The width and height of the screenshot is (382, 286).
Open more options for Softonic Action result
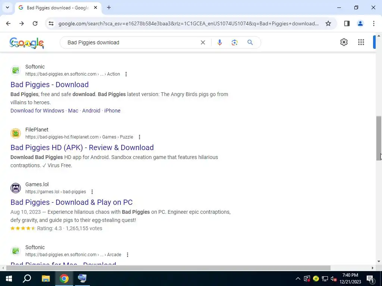tap(126, 74)
